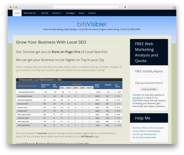The width and height of the screenshot is (184, 155).
Task: Open Launch my New Business link
Action: click(x=145, y=134)
